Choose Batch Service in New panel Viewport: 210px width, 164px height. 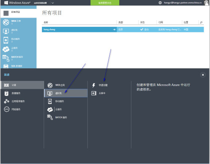pyautogui.click(x=66, y=117)
